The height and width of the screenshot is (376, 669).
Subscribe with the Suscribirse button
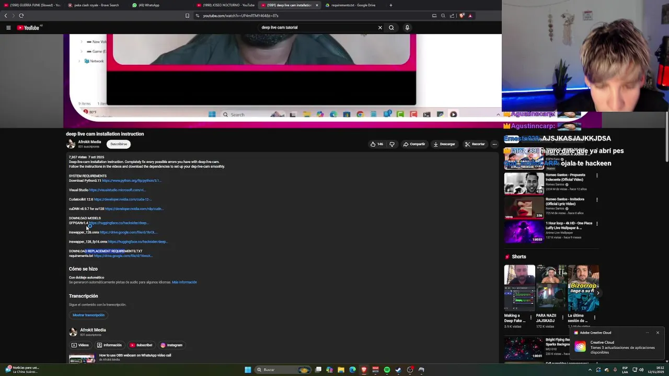119,144
